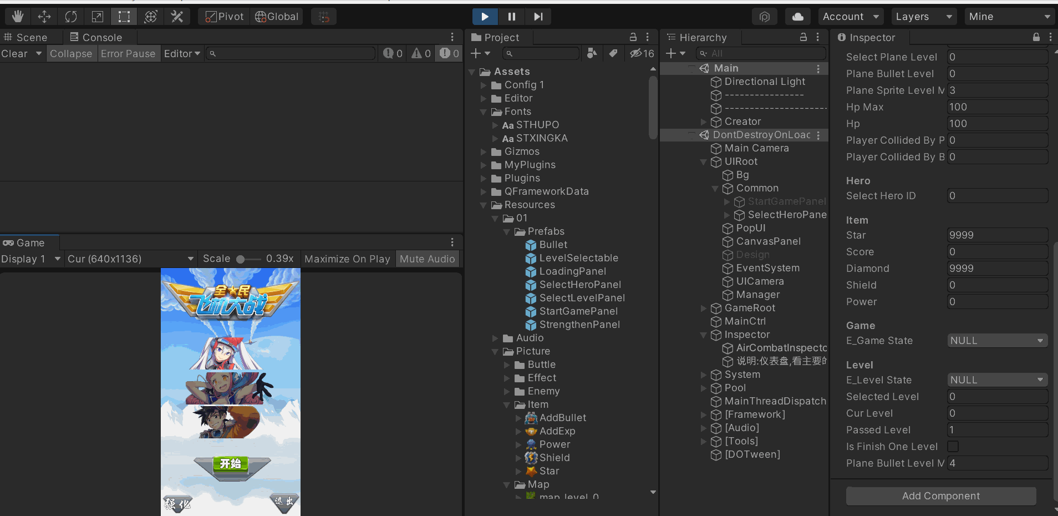Step one frame forward
This screenshot has height=516, width=1058.
tap(538, 17)
